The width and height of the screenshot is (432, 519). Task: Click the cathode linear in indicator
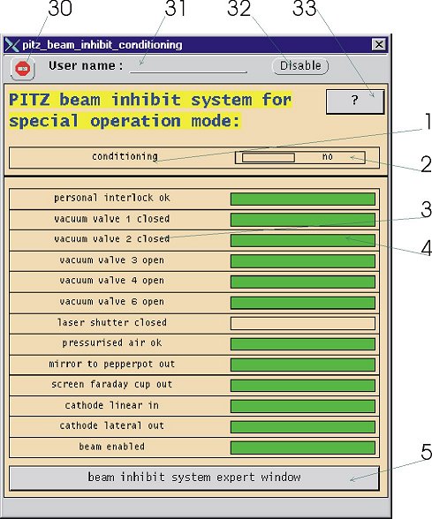coord(303,406)
